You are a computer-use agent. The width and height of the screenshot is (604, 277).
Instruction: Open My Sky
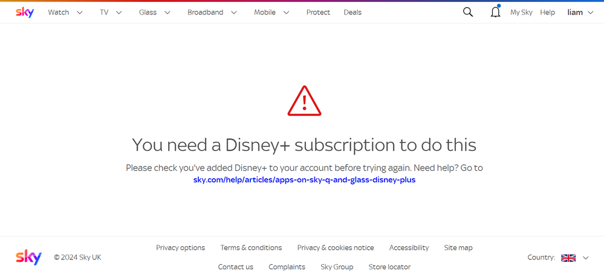tap(521, 12)
